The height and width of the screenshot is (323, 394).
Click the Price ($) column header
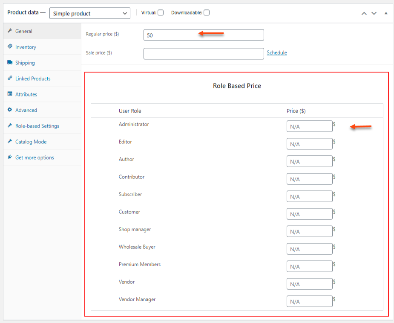296,111
